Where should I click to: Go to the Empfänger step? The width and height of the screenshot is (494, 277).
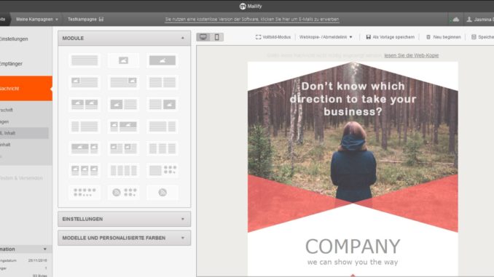coord(12,64)
